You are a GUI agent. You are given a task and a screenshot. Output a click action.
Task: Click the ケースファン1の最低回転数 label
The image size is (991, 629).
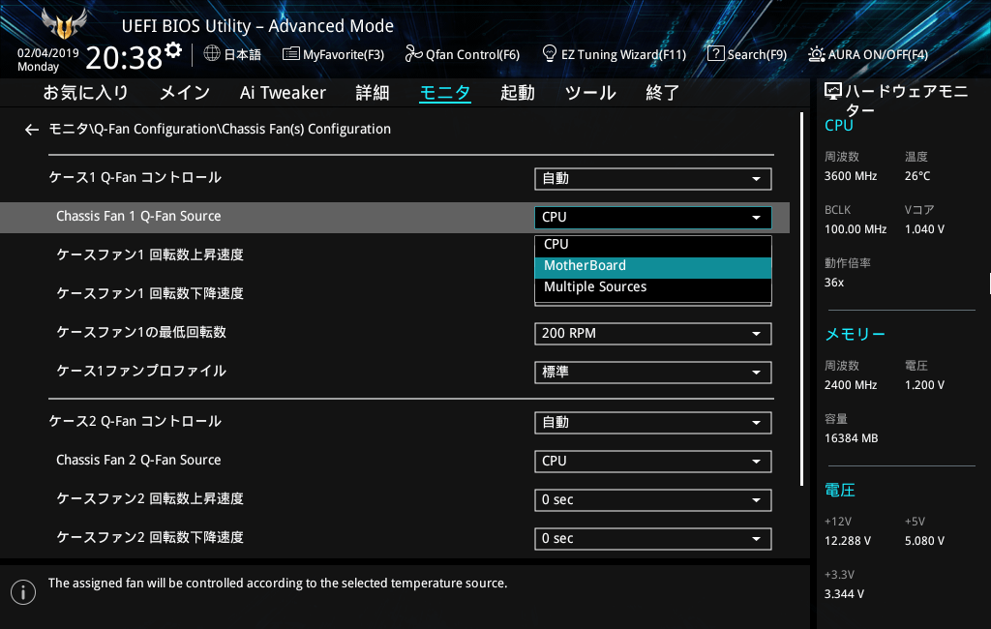coord(141,333)
